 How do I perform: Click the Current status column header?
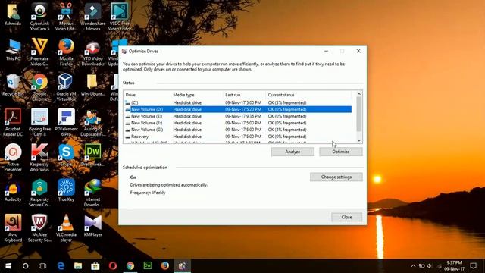pyautogui.click(x=308, y=95)
